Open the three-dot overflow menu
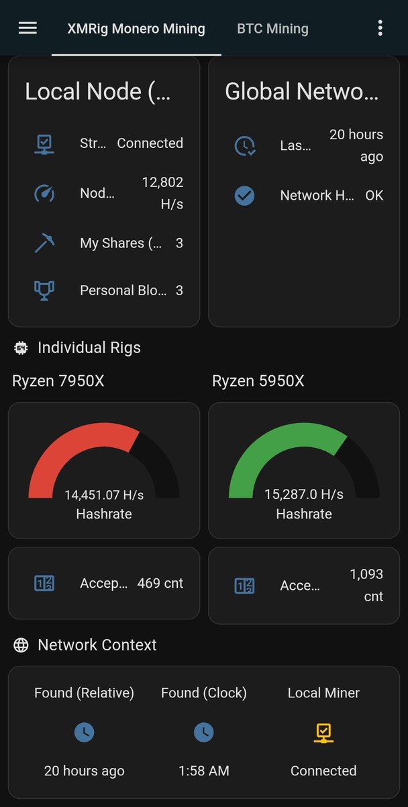Viewport: 408px width, 807px height. (380, 28)
